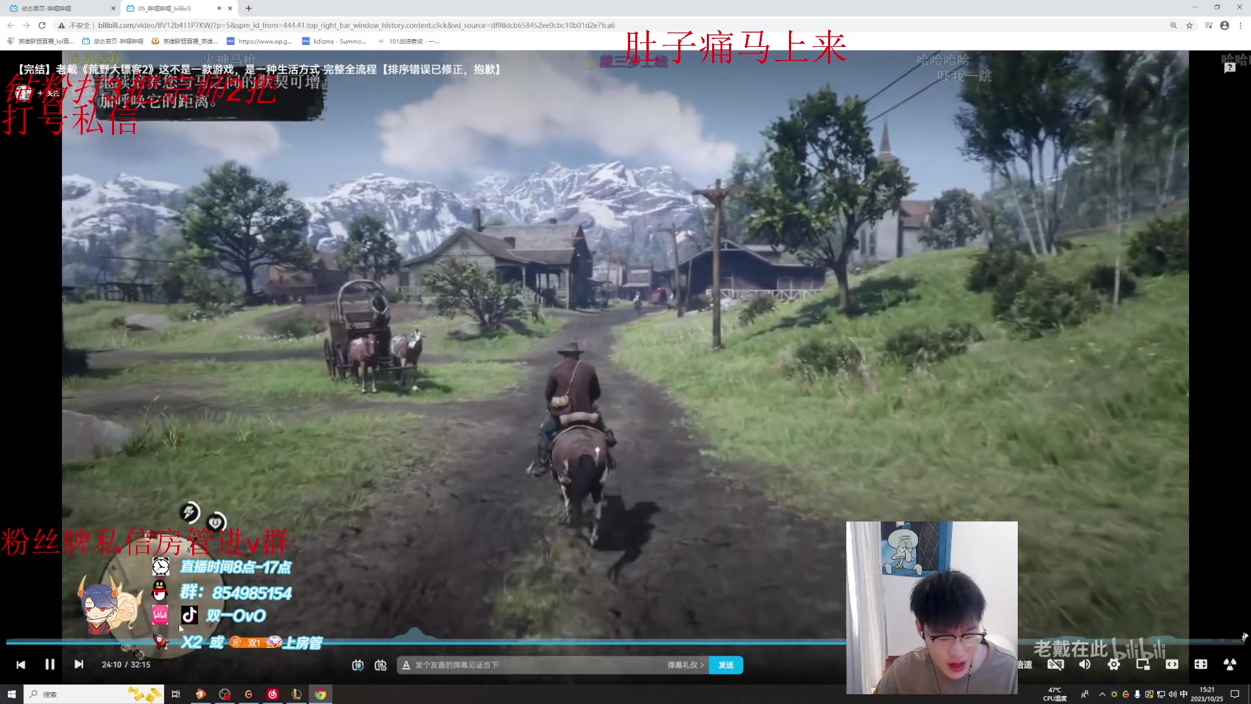Mute the tab audio speaker icon
This screenshot has height=704, width=1251.
point(219,8)
